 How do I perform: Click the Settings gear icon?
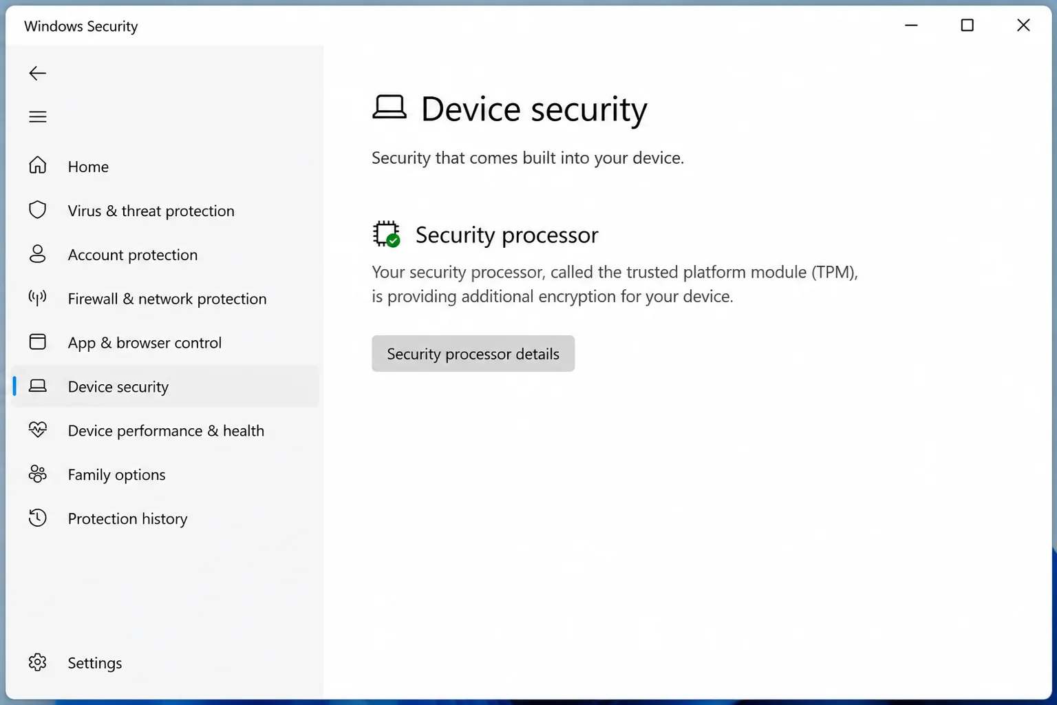point(38,662)
